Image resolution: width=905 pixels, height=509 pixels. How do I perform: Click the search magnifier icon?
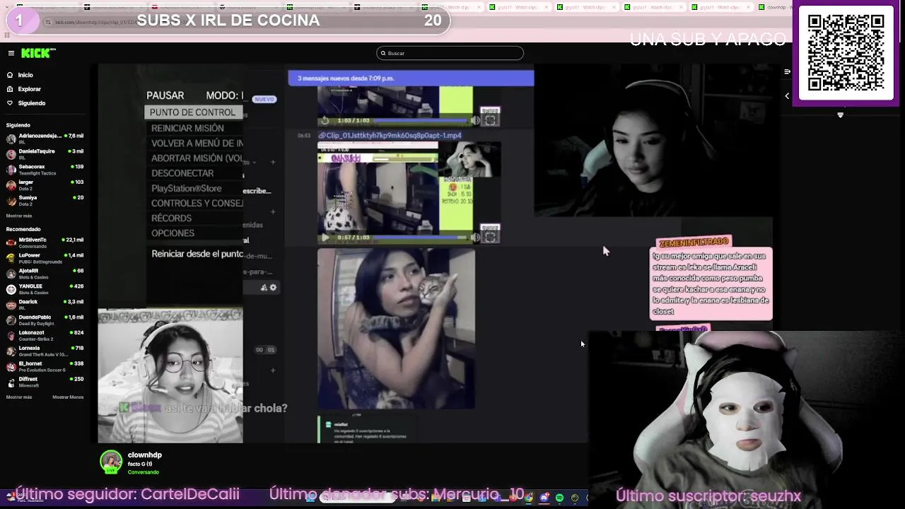point(383,53)
